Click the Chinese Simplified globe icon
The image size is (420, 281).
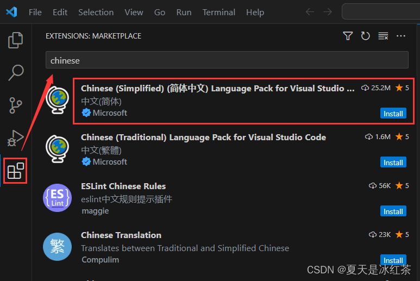point(57,100)
